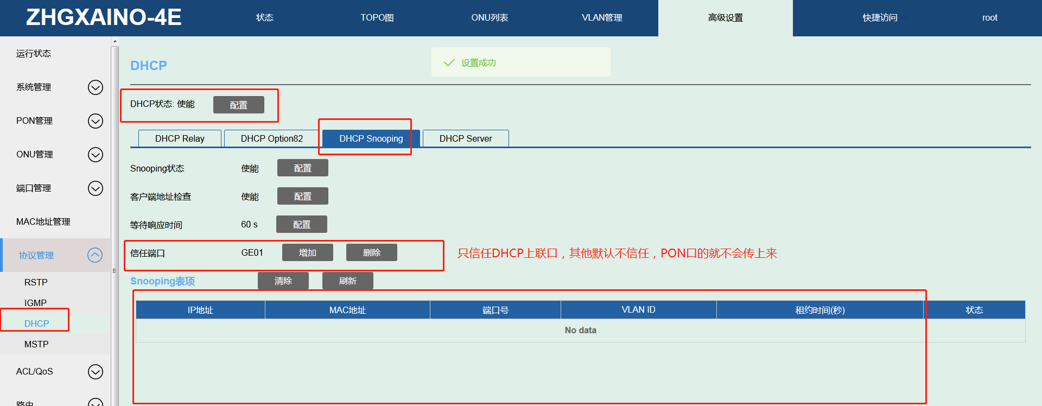Open the 快捷访问 dropdown menu
The width and height of the screenshot is (1042, 406).
pyautogui.click(x=882, y=18)
